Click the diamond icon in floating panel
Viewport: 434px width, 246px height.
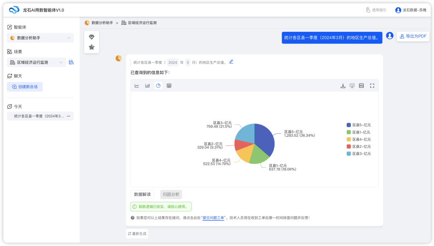pyautogui.click(x=92, y=37)
